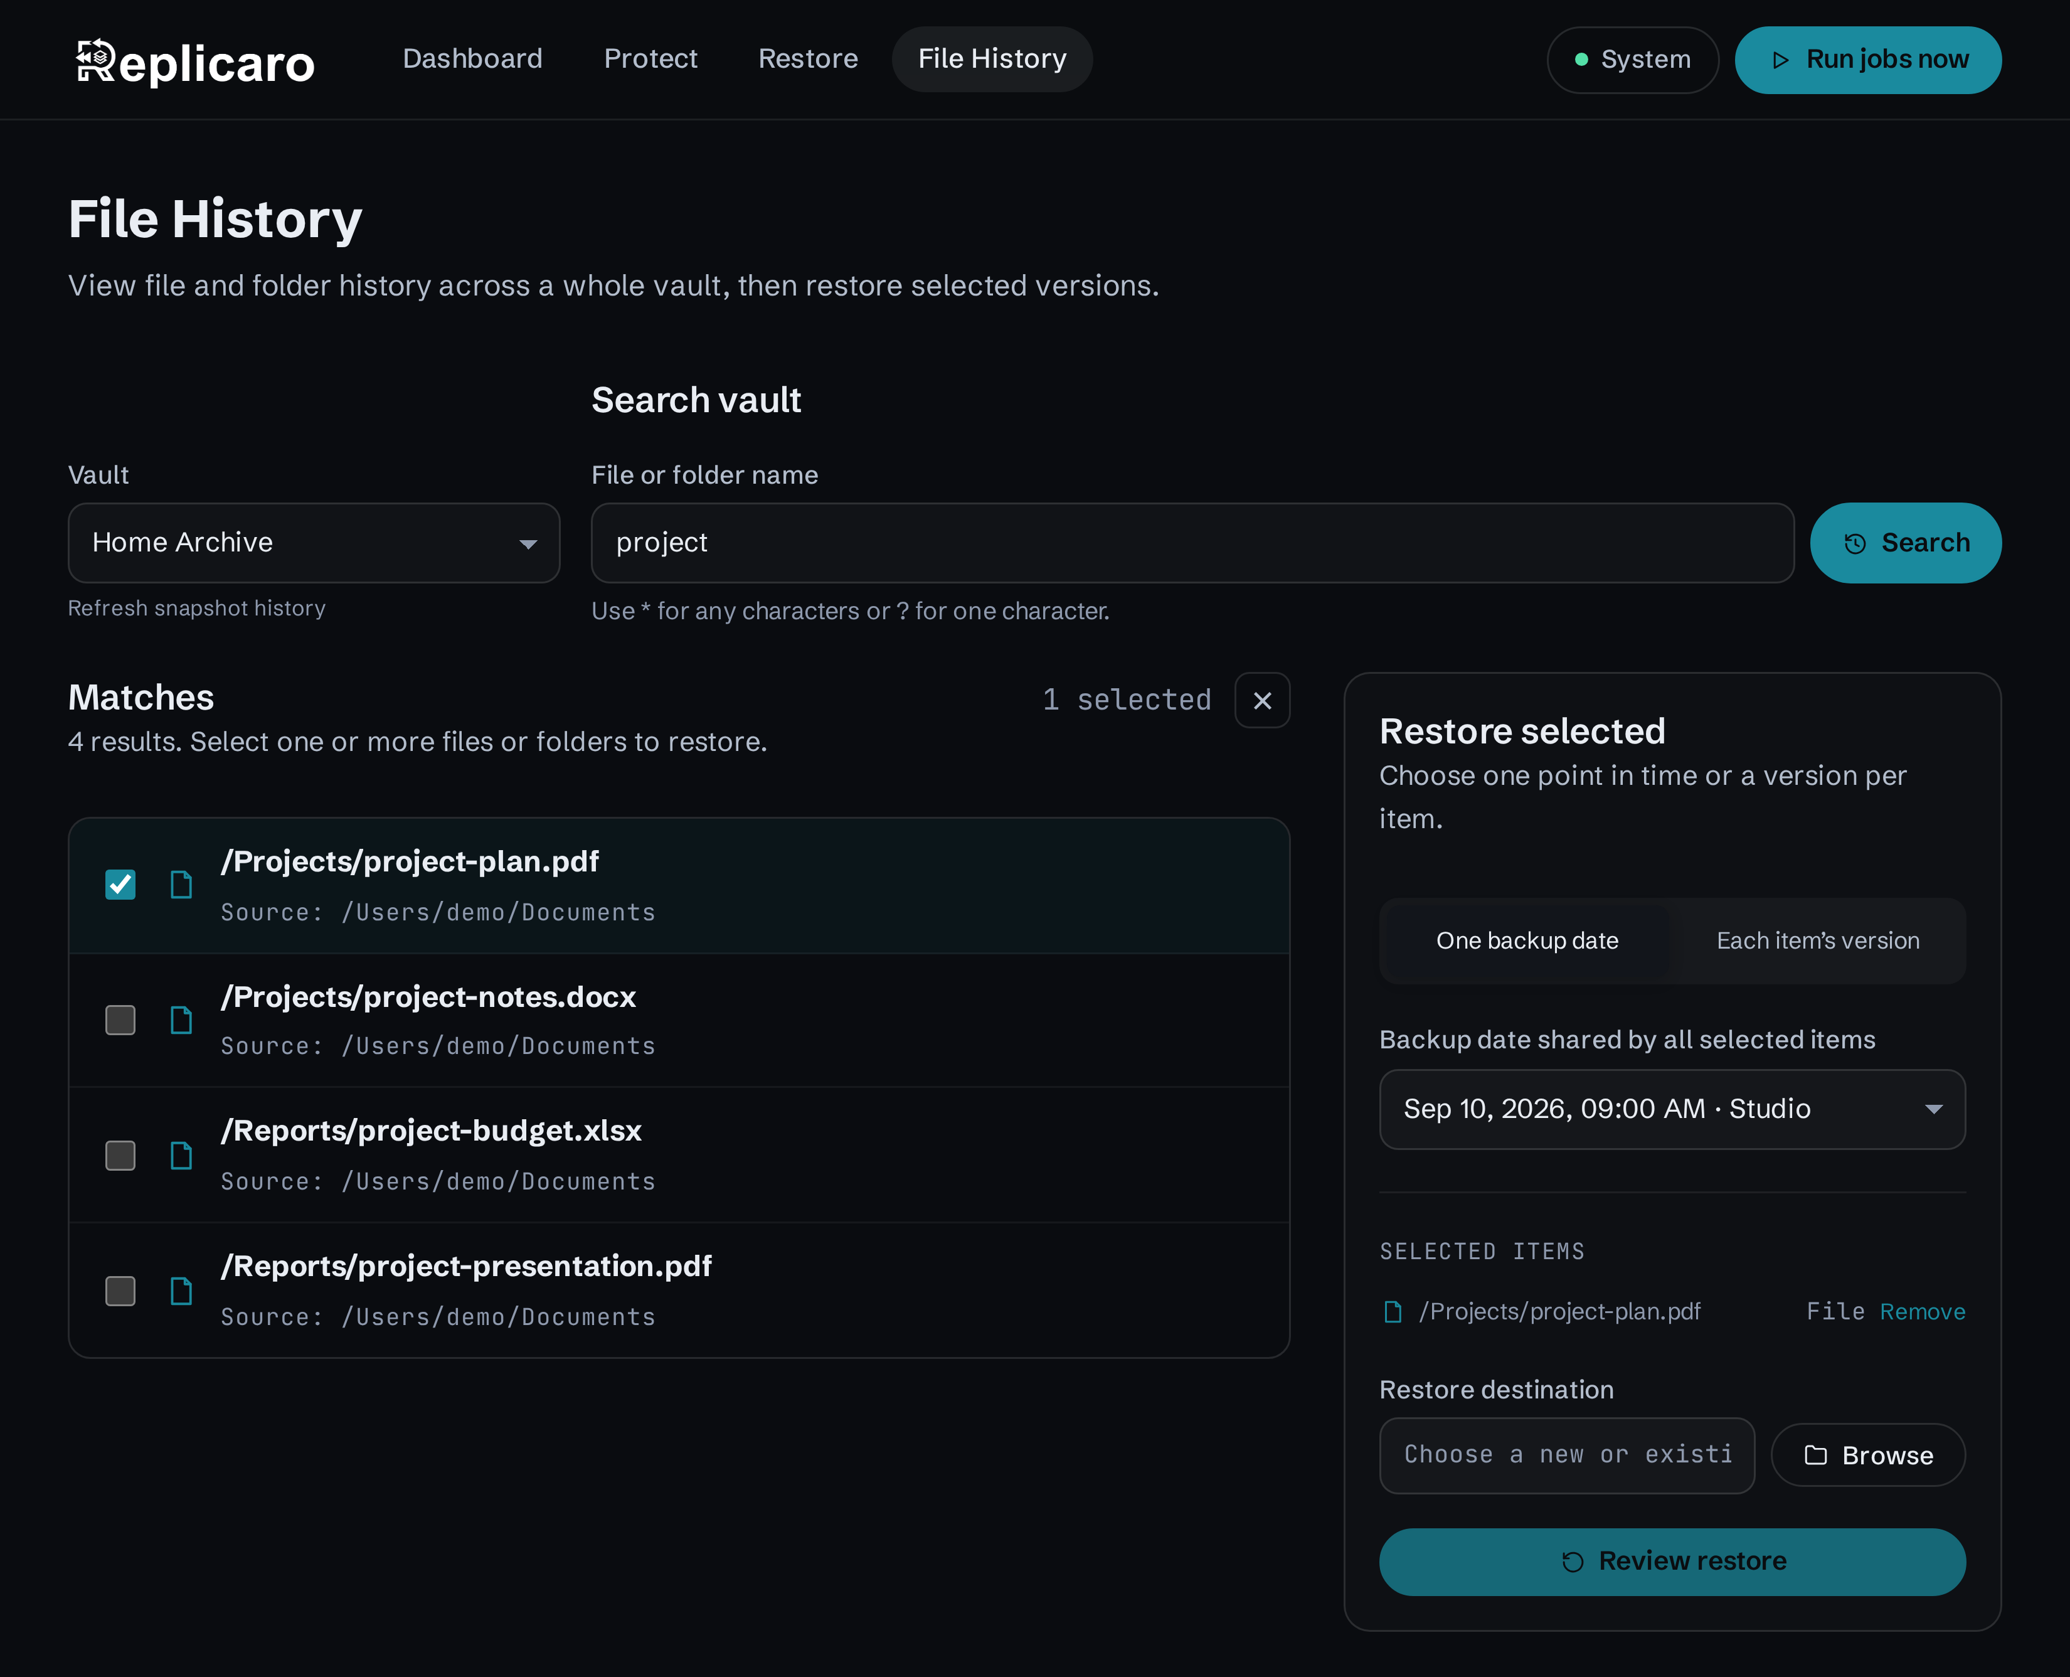Click the play icon in Run jobs now

pyautogui.click(x=1780, y=60)
